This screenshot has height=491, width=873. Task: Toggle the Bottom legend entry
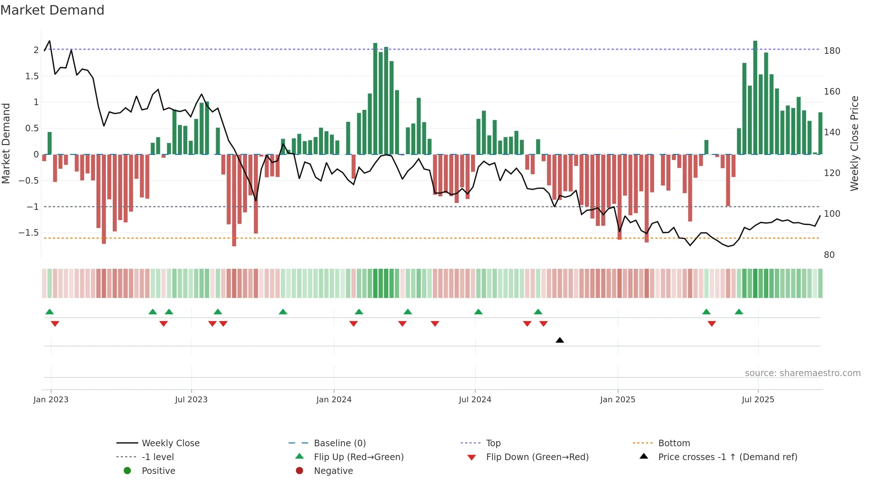tap(661, 443)
